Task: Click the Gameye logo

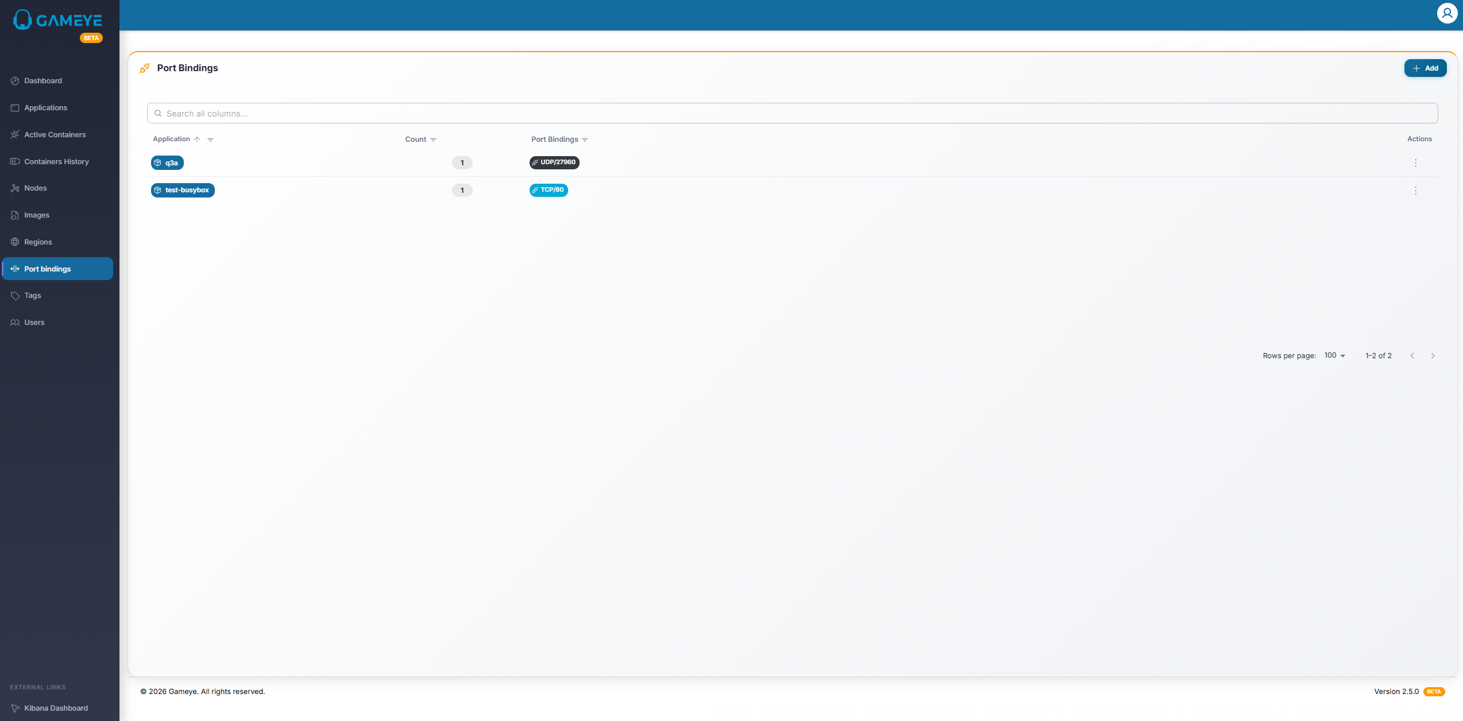Action: pyautogui.click(x=57, y=21)
